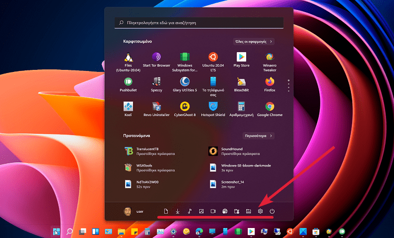Open Firefox from pinned apps
This screenshot has width=394, height=238.
coord(270,85)
